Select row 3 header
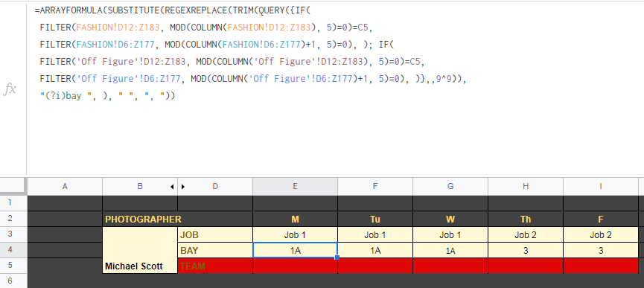This screenshot has height=288, width=644. tap(13, 234)
